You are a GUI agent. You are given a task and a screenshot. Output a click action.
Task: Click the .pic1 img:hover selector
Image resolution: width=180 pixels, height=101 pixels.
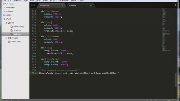tap(49, 11)
